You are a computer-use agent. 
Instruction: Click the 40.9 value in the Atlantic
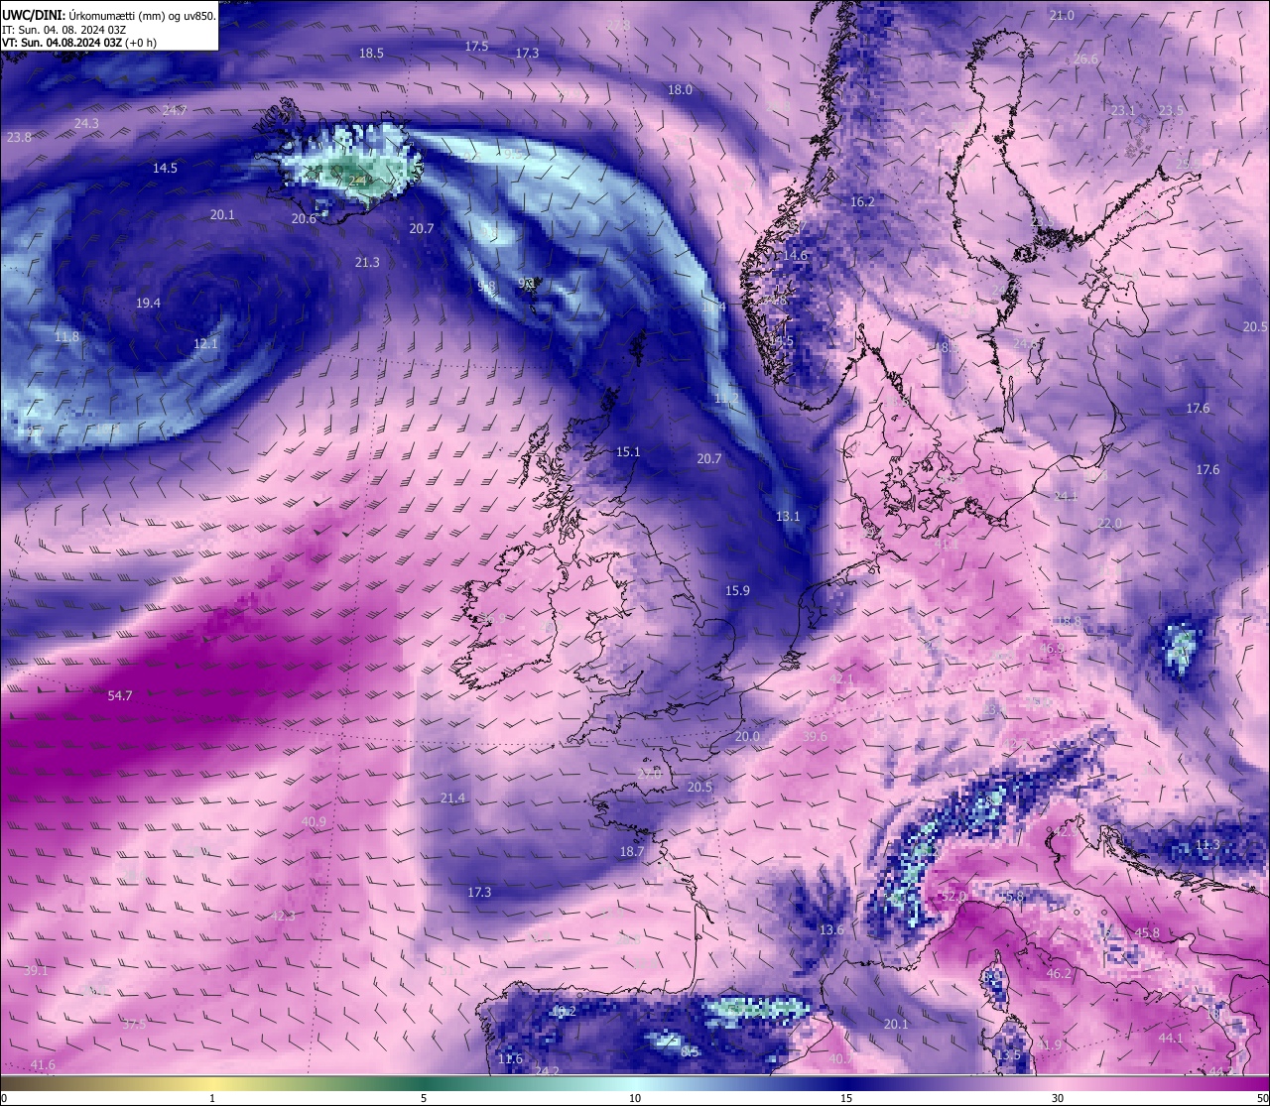click(314, 822)
